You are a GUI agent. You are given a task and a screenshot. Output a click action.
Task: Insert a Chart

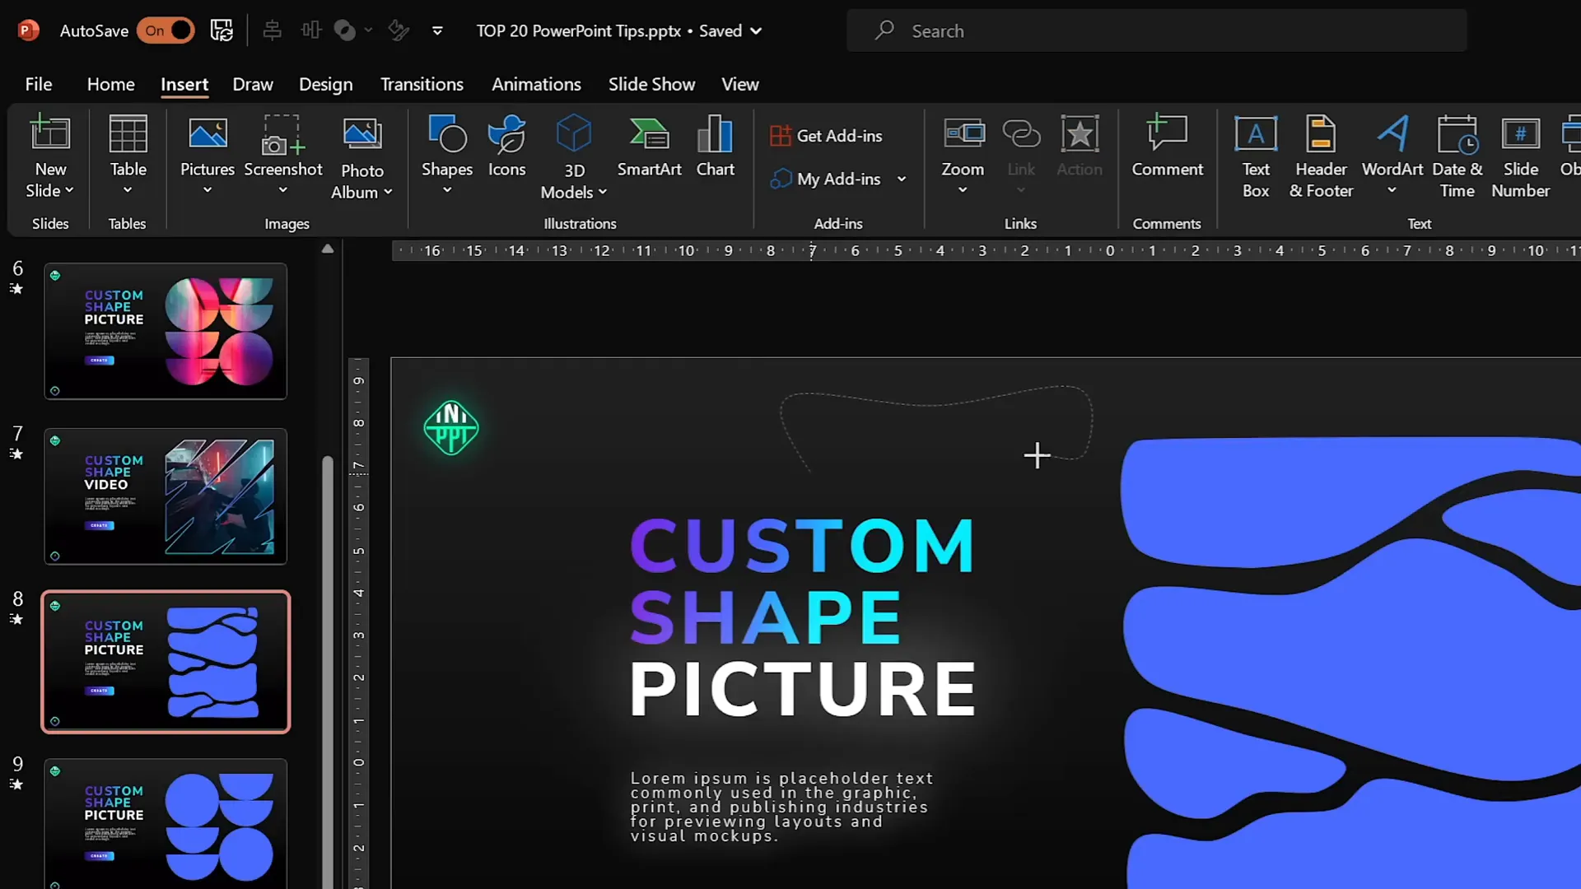tap(715, 148)
